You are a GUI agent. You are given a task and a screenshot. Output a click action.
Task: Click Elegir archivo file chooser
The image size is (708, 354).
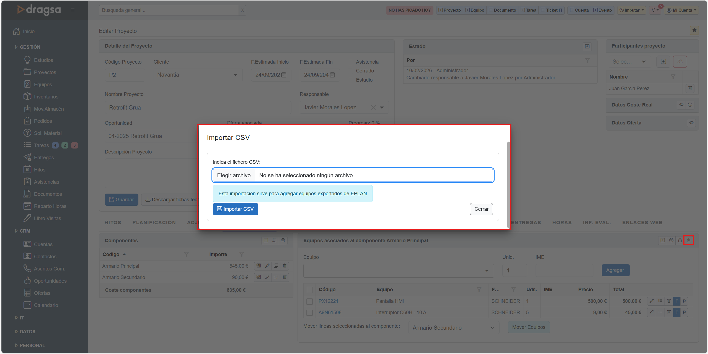coord(234,175)
